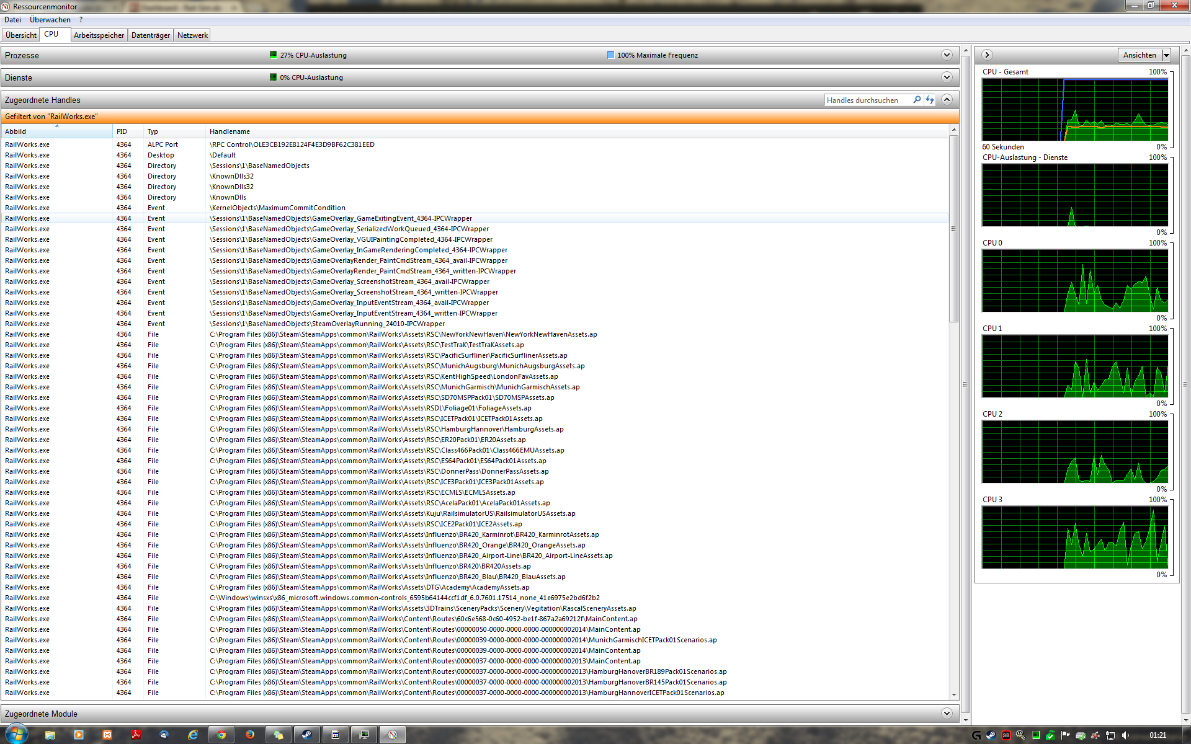The image size is (1191, 744).
Task: Click the Windows Start orb
Action: tap(17, 734)
